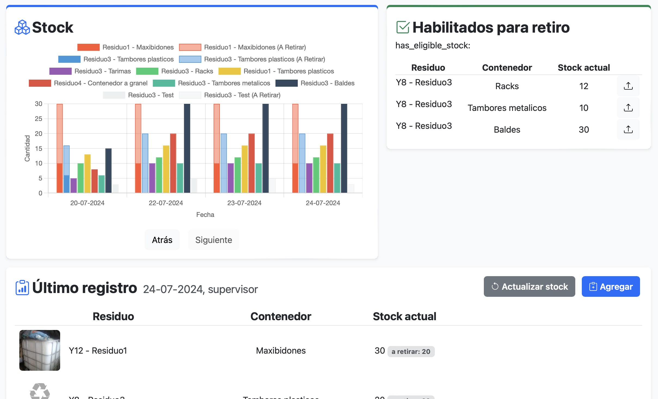Toggle Residuo1 - Maxibidones (A Retirar) legend swatch
The width and height of the screenshot is (658, 399).
pos(190,47)
